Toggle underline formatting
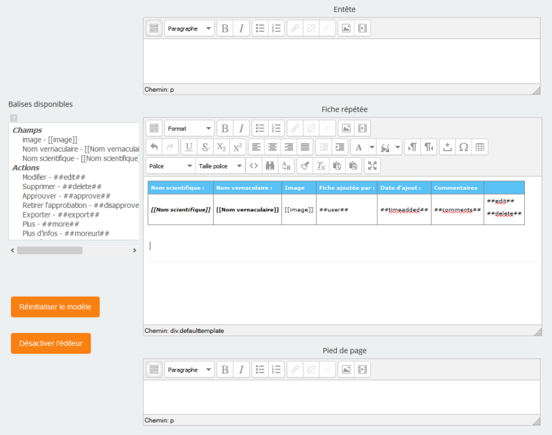 point(189,147)
